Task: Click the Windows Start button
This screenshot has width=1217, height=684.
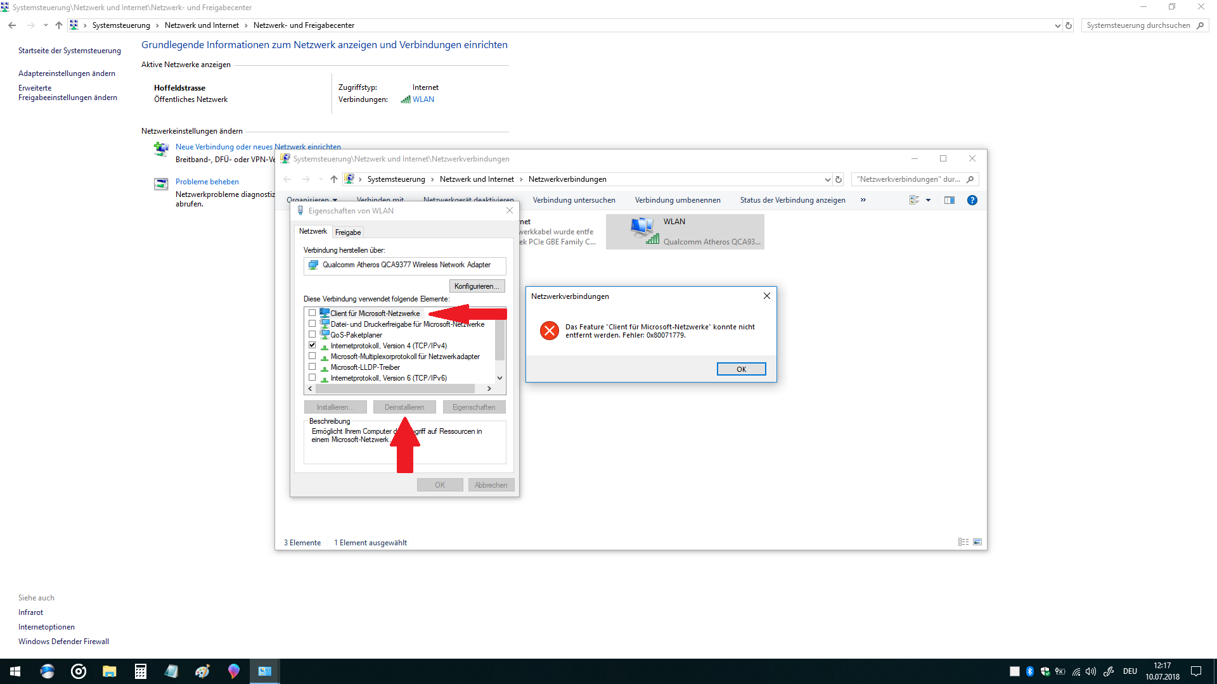Action: (15, 671)
